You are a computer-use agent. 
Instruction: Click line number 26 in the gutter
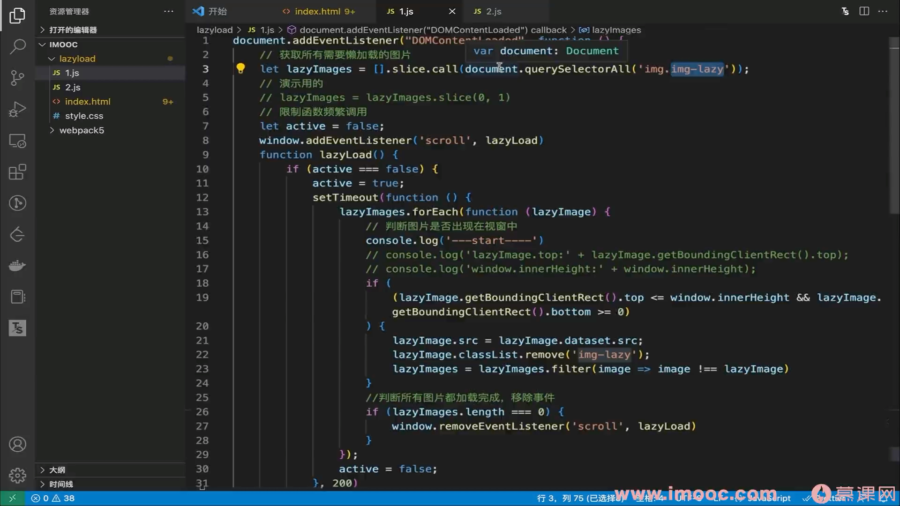(202, 412)
